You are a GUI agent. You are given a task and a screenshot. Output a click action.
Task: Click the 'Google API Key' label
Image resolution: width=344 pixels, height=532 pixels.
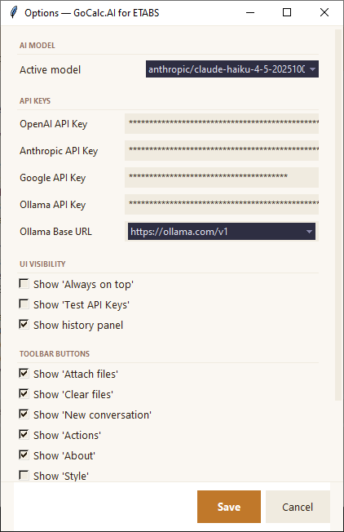(52, 177)
